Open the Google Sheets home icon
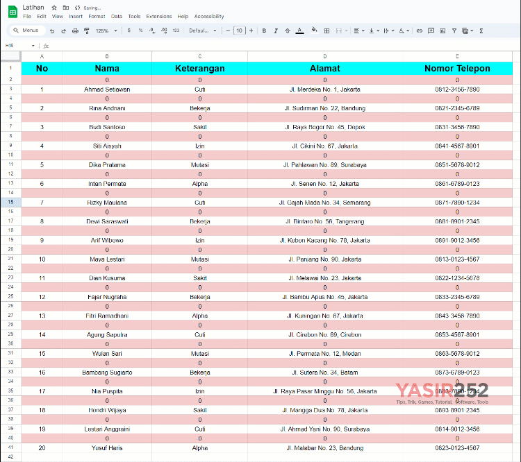This screenshot has width=521, height=462. coord(13,12)
